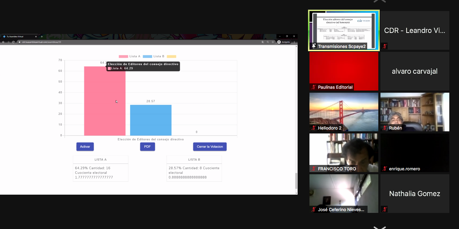Toggle Lista A legend visibility
459x229 pixels.
129,57
